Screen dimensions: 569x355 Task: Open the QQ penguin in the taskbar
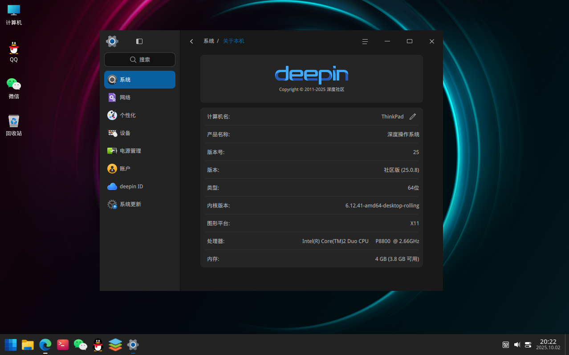click(98, 345)
